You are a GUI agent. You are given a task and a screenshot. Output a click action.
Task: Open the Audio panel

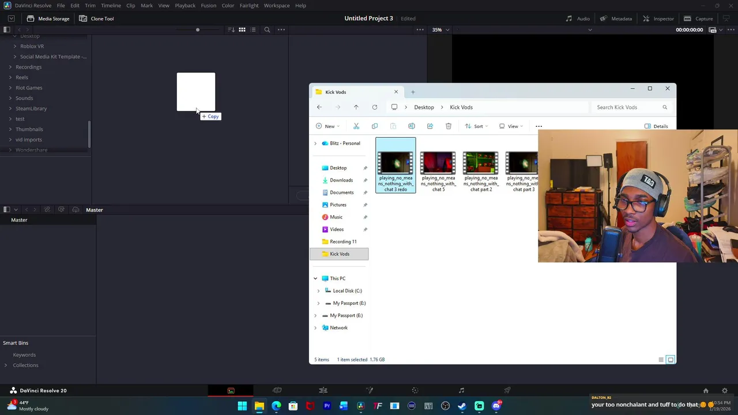click(578, 18)
